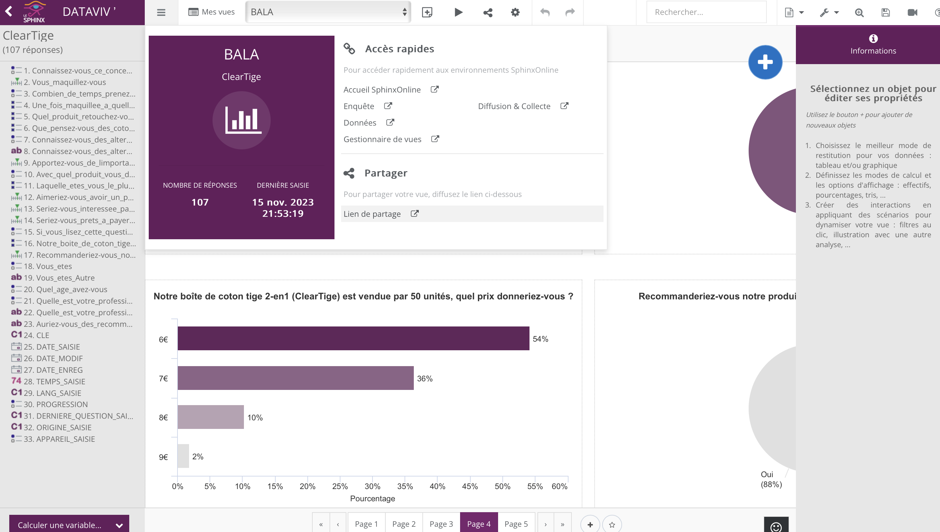940x532 pixels.
Task: Click the add new view icon
Action: [x=427, y=13]
